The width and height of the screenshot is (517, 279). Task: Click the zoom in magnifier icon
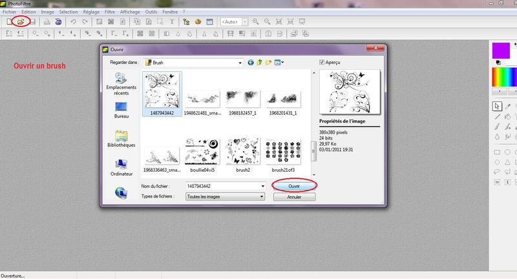coord(257,22)
